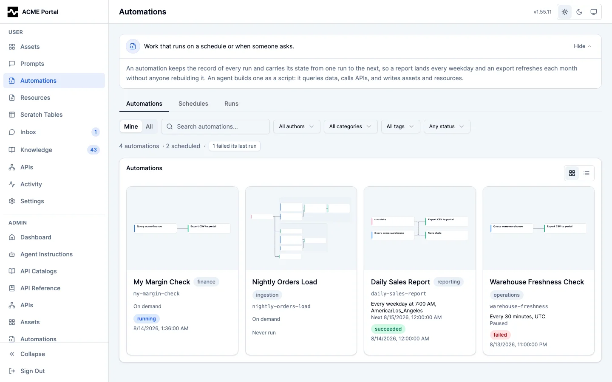Show only Mine automations
The width and height of the screenshot is (612, 382).
pyautogui.click(x=131, y=126)
